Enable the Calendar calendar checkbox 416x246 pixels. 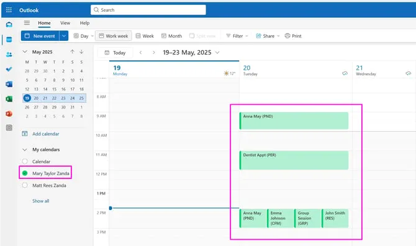[x=25, y=161]
